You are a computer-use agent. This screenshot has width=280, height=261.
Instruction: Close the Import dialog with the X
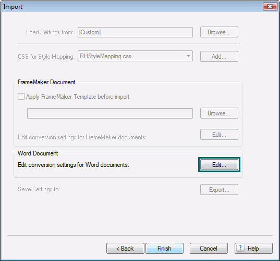[x=270, y=7]
